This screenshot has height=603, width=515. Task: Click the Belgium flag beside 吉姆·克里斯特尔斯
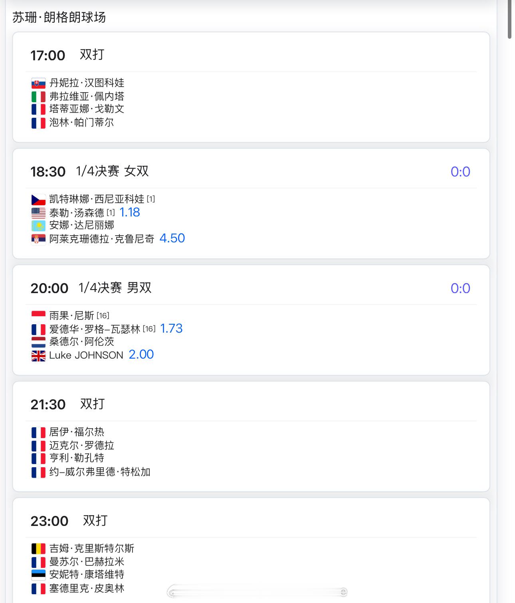pos(38,549)
